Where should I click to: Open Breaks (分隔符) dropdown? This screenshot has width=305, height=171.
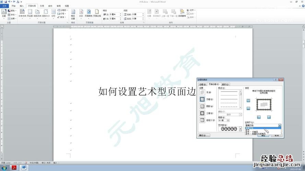62,10
